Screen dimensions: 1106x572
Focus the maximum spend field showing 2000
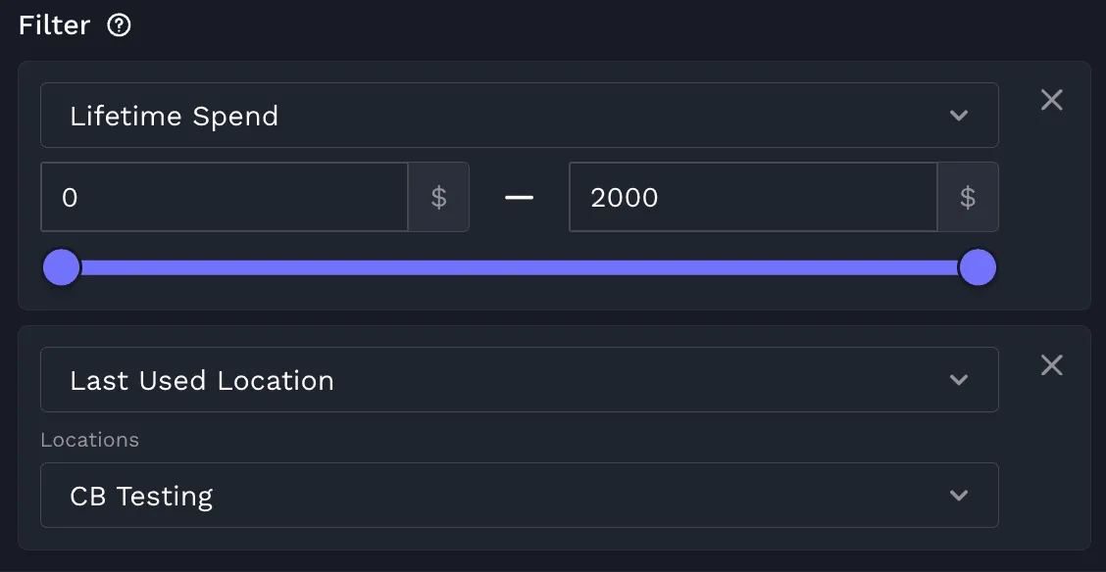[x=753, y=197]
